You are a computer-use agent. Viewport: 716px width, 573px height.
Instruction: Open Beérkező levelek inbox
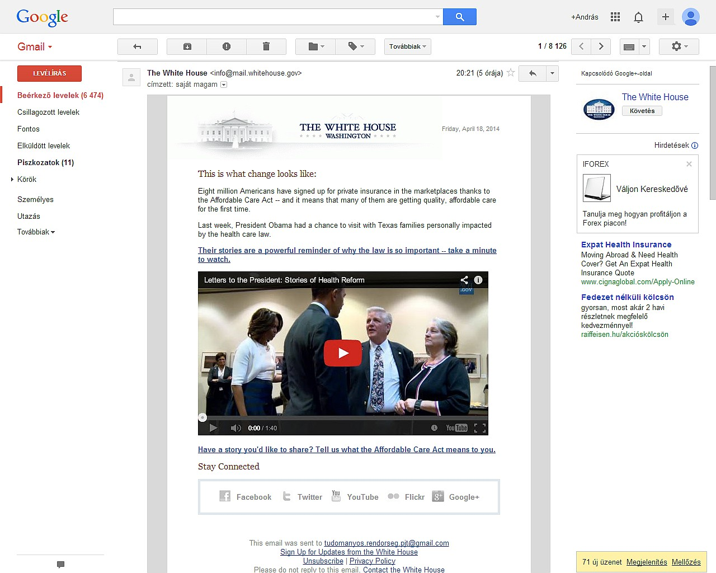pos(60,95)
